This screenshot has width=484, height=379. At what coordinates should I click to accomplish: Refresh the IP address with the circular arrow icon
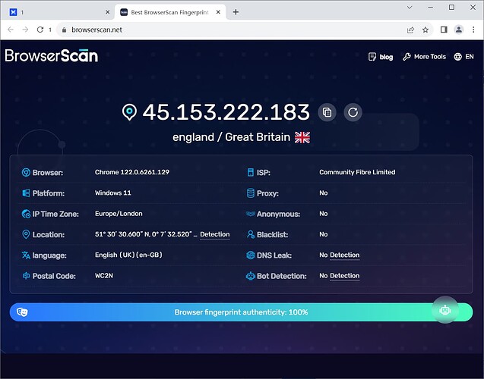[x=353, y=112]
